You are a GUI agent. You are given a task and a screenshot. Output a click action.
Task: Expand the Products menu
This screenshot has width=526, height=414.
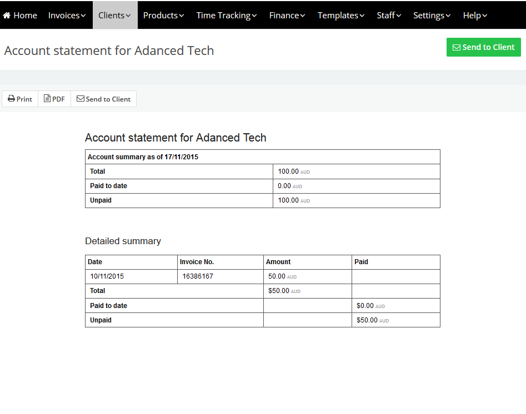[163, 16]
